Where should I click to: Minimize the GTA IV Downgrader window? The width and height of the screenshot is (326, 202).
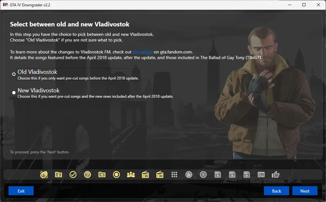[290, 5]
